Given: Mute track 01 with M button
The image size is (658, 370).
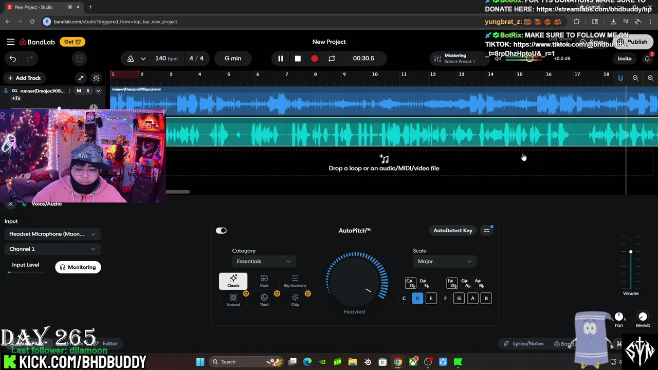Looking at the screenshot, I should [79, 91].
